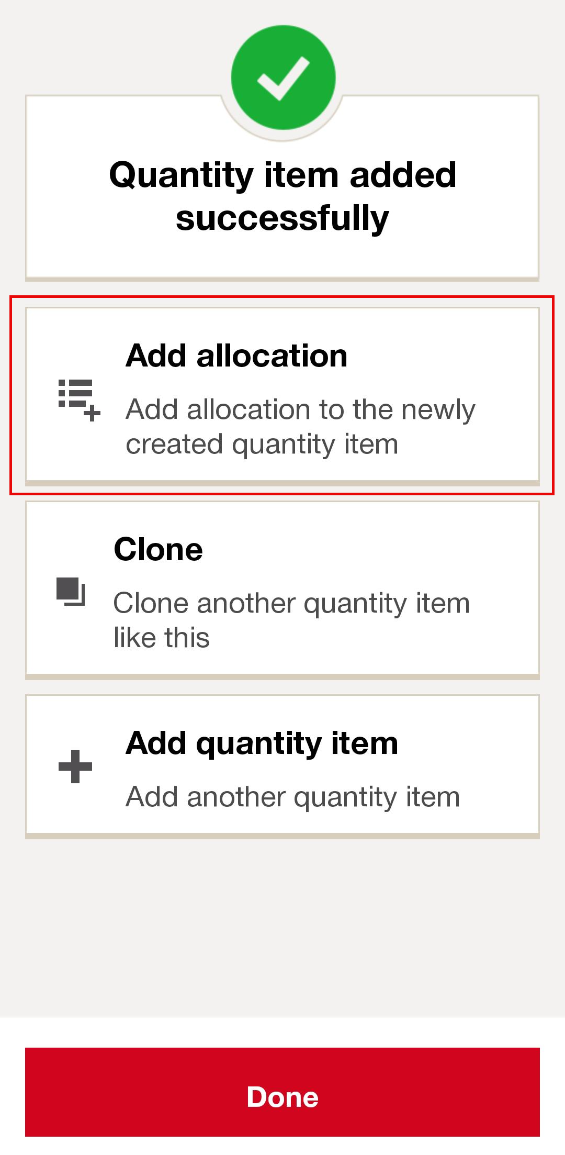The height and width of the screenshot is (1155, 565).
Task: Select the bold "Add allocation" title
Action: (x=236, y=356)
